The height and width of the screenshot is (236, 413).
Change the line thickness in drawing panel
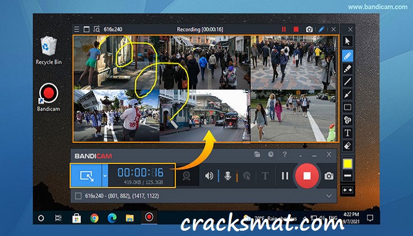click(348, 176)
